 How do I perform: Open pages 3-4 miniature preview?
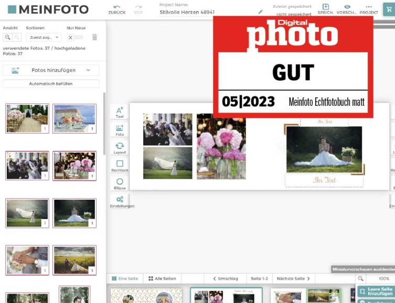click(x=306, y=296)
